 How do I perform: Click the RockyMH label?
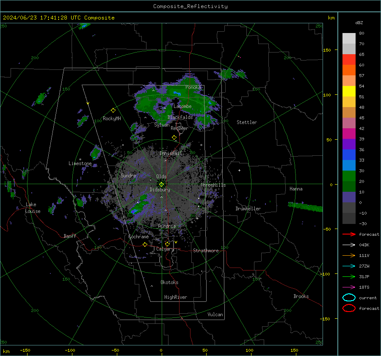pos(112,119)
